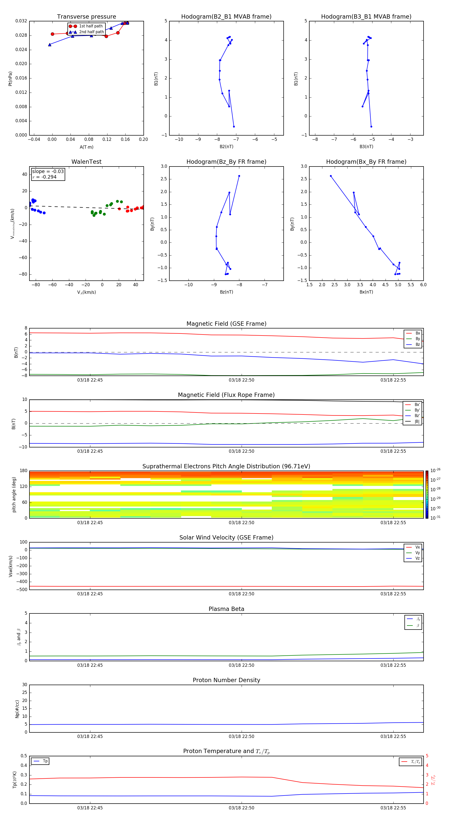The height and width of the screenshot is (830, 453).
Task: Click the red Te/Tp right-side axis label
Action: click(433, 780)
